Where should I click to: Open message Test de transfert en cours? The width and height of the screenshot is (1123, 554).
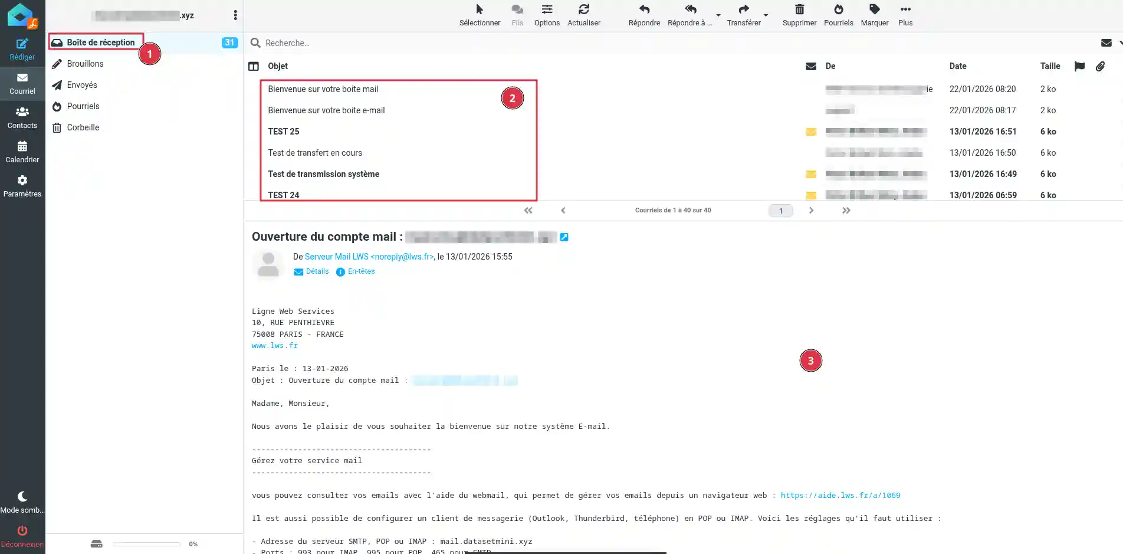pyautogui.click(x=315, y=153)
